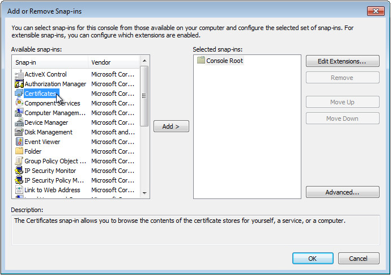Click the Component Services icon
The image size is (392, 275).
19,103
